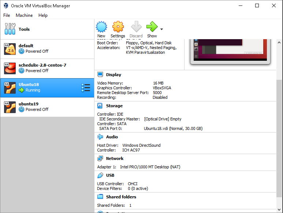Click the Audio section speaker icon
This screenshot has height=213, width=283.
[x=100, y=137]
